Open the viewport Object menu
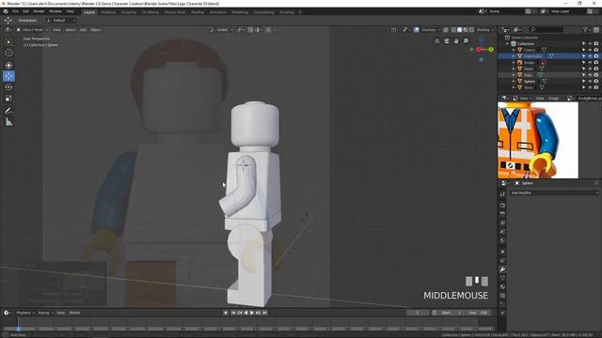Screen dimensions: 602x338 coord(96,30)
